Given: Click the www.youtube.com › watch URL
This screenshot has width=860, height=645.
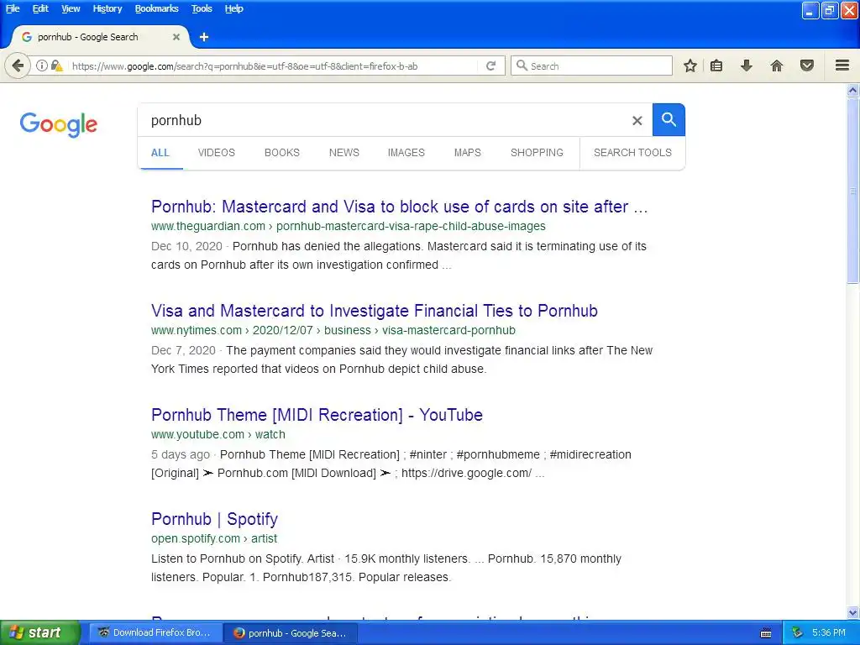Looking at the screenshot, I should click(x=218, y=435).
